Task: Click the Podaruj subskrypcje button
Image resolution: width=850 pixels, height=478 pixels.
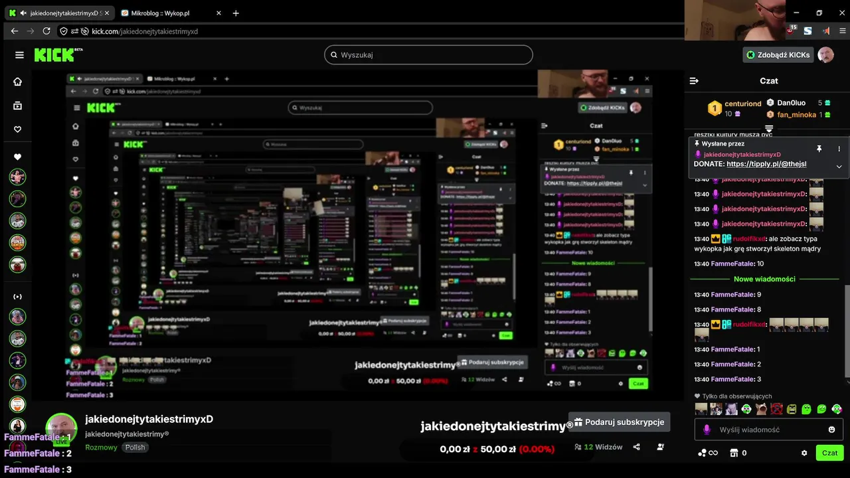Action: 619,422
